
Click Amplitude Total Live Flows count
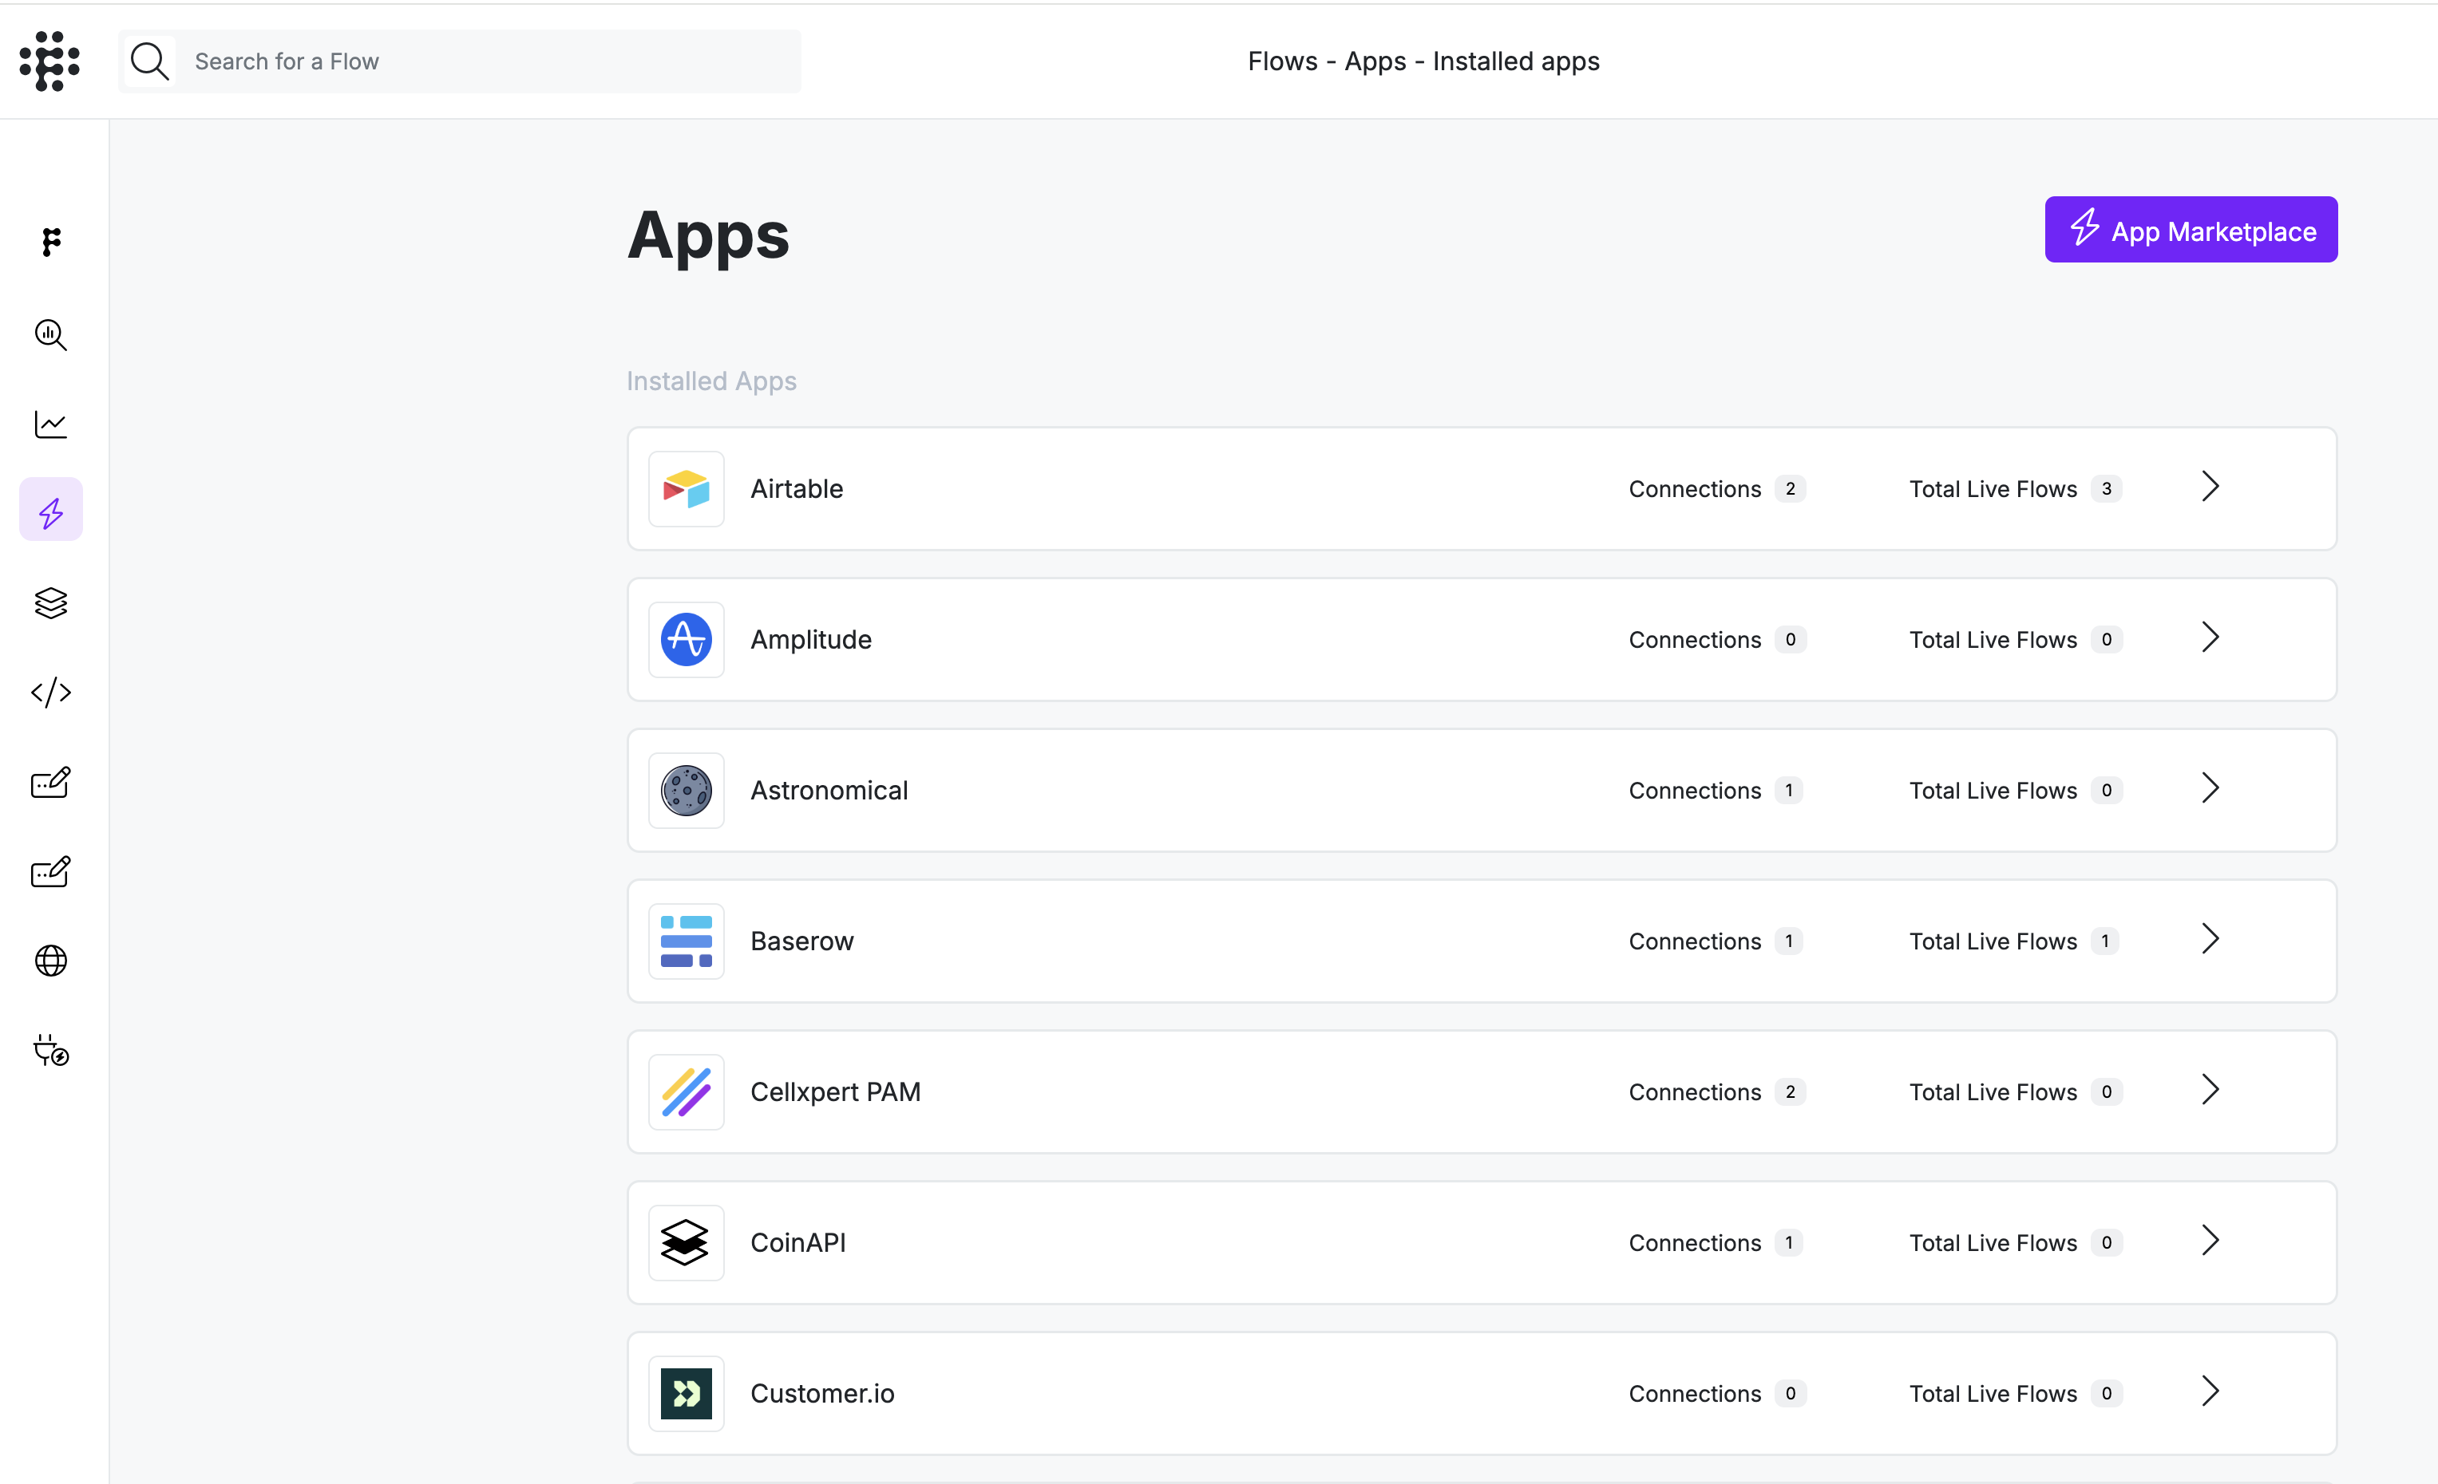pos(2107,640)
